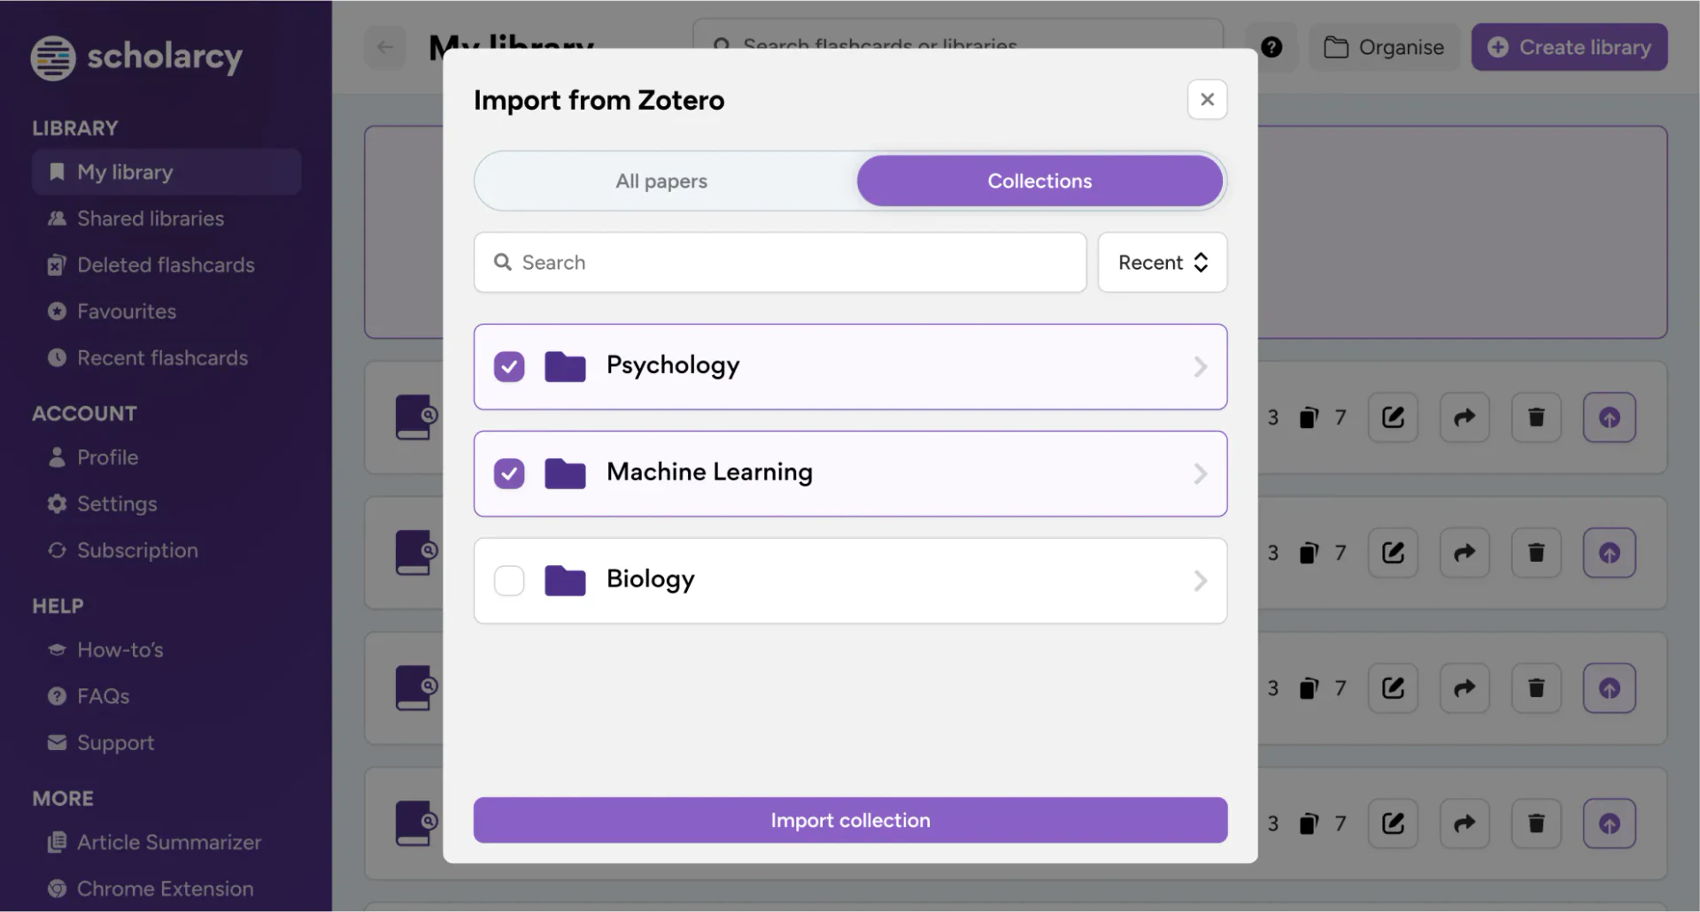Uncheck the Psychology collection
The height and width of the screenshot is (912, 1700).
click(509, 366)
